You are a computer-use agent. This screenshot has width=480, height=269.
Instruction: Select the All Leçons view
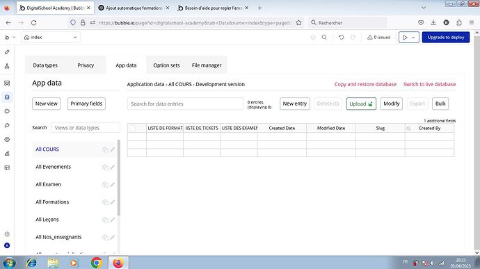pos(47,220)
